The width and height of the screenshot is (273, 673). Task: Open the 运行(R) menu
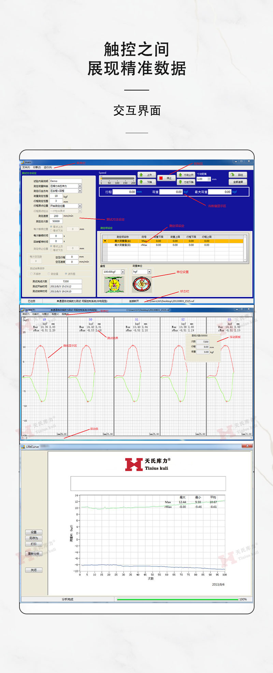pyautogui.click(x=48, y=167)
